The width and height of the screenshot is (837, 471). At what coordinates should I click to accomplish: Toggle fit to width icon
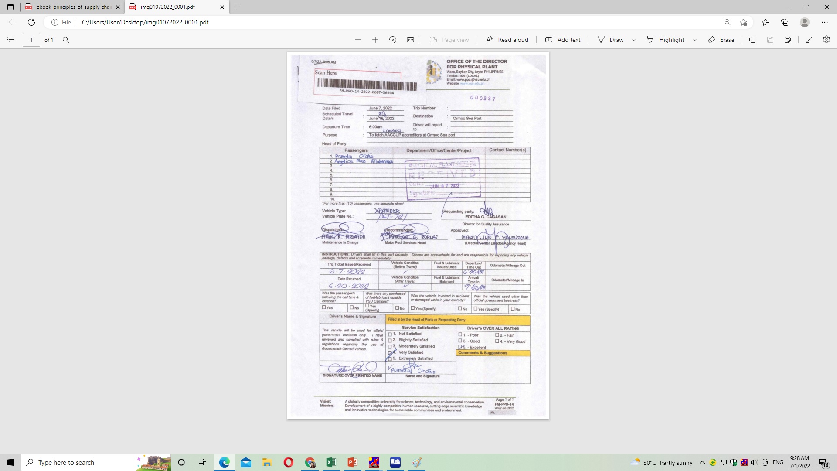point(411,40)
